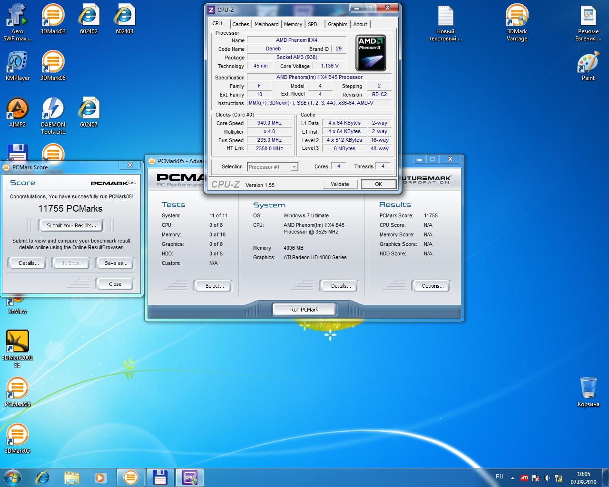Click the To Excel button
This screenshot has width=609, height=487.
click(71, 263)
